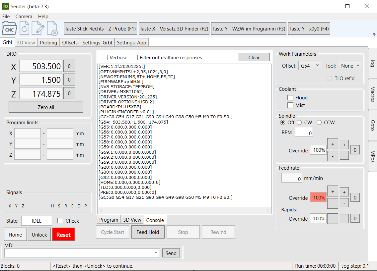Select spindle CW radio button
This screenshot has width=377, height=271.
click(299, 123)
